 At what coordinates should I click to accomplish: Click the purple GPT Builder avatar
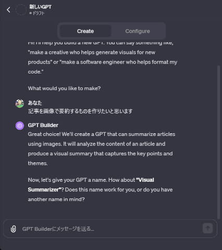pos(20,126)
